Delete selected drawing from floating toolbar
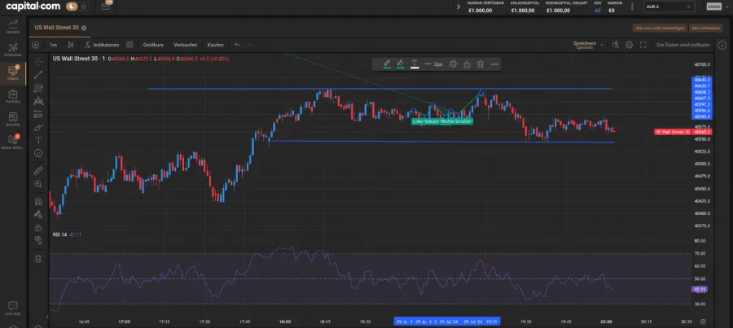The image size is (733, 328). 480,64
